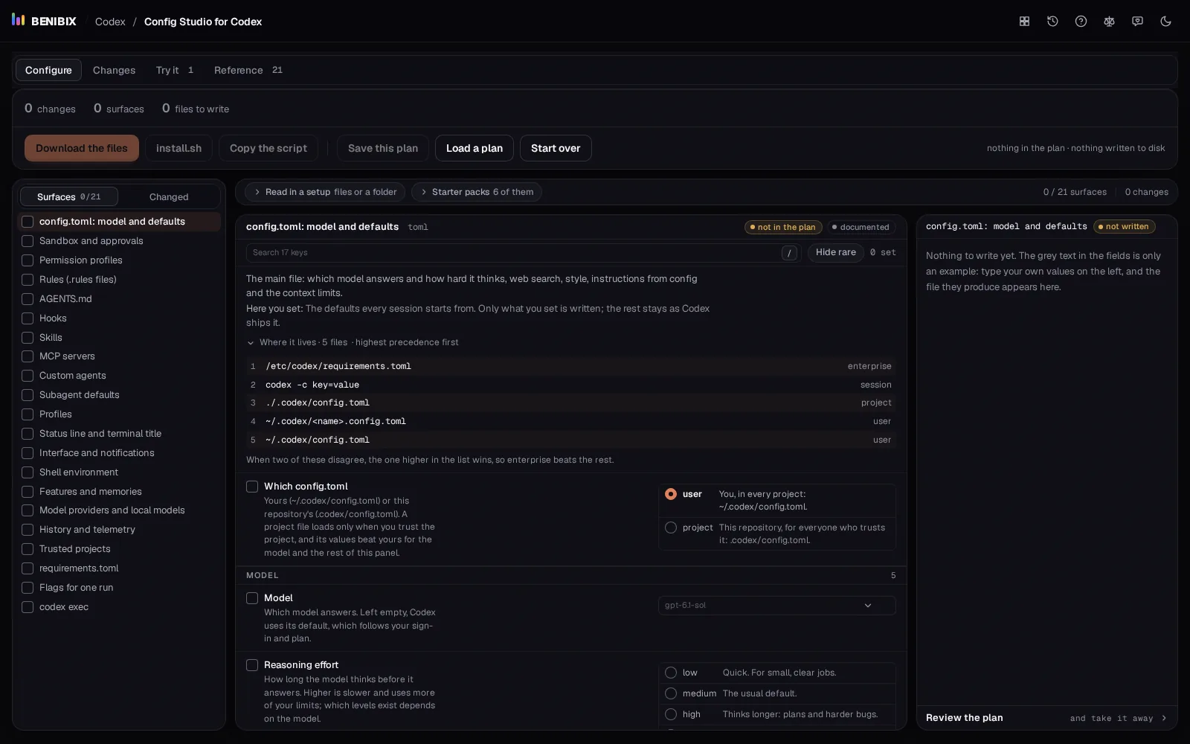The height and width of the screenshot is (744, 1190).
Task: Choose 'low' reasoning effort
Action: [671, 673]
